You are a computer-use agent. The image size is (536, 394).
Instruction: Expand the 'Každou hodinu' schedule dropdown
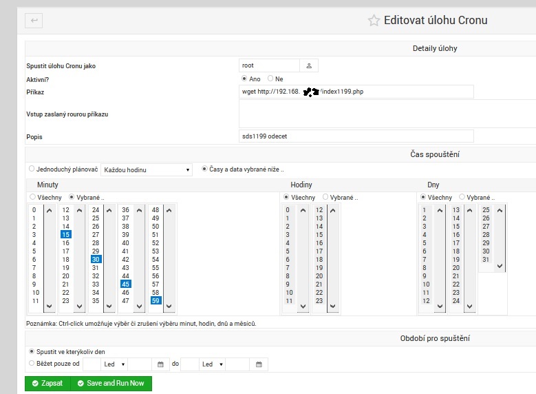pyautogui.click(x=147, y=169)
